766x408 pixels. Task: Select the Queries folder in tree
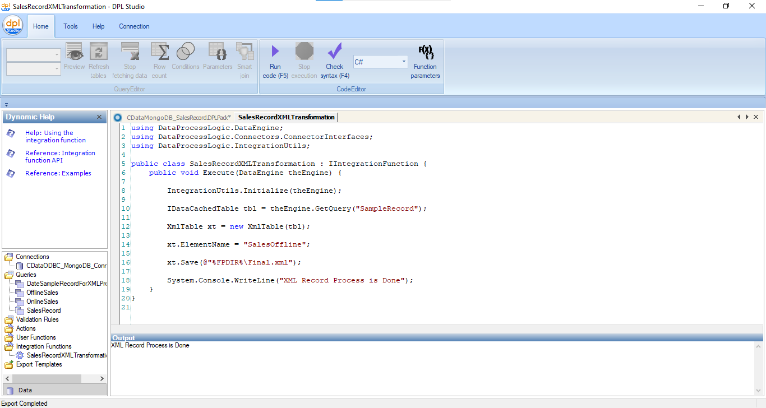(x=26, y=275)
